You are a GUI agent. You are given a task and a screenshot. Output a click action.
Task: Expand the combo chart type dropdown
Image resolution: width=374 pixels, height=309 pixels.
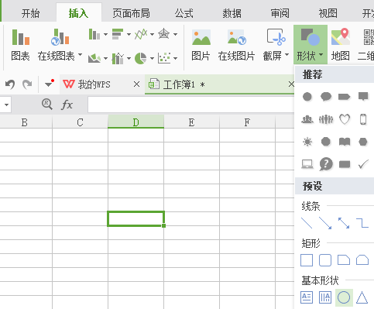tap(129, 58)
